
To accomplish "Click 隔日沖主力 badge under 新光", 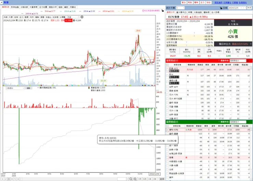I will pyautogui.click(x=174, y=77).
